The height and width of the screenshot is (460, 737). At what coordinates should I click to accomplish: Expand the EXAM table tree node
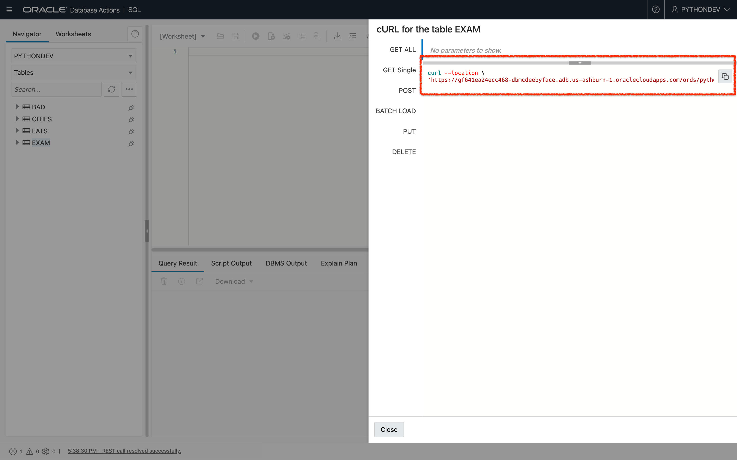(x=17, y=142)
